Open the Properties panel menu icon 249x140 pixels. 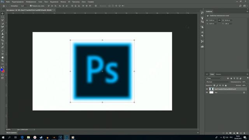[247, 12]
